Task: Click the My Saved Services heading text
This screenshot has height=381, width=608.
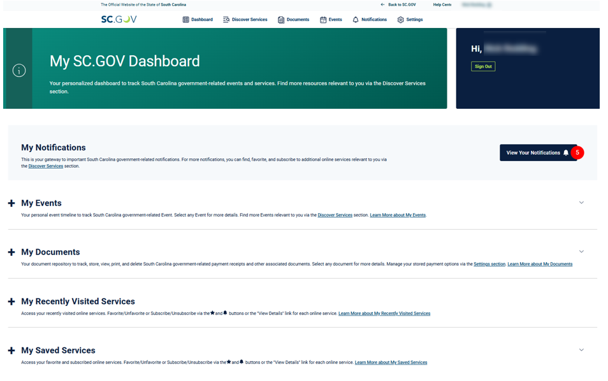Action: (58, 350)
